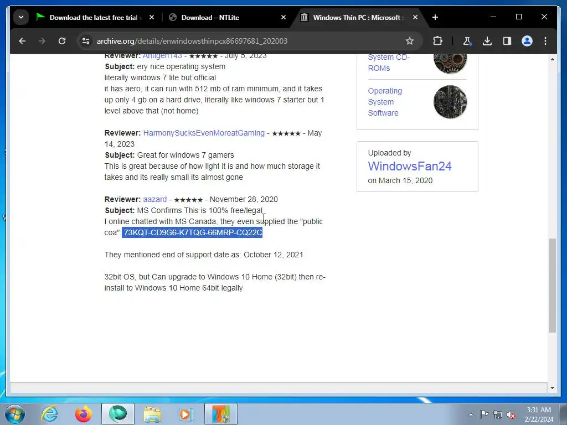
Task: Open reviewer HarmonySucksEvenMoreatGaming profile
Action: coord(204,133)
